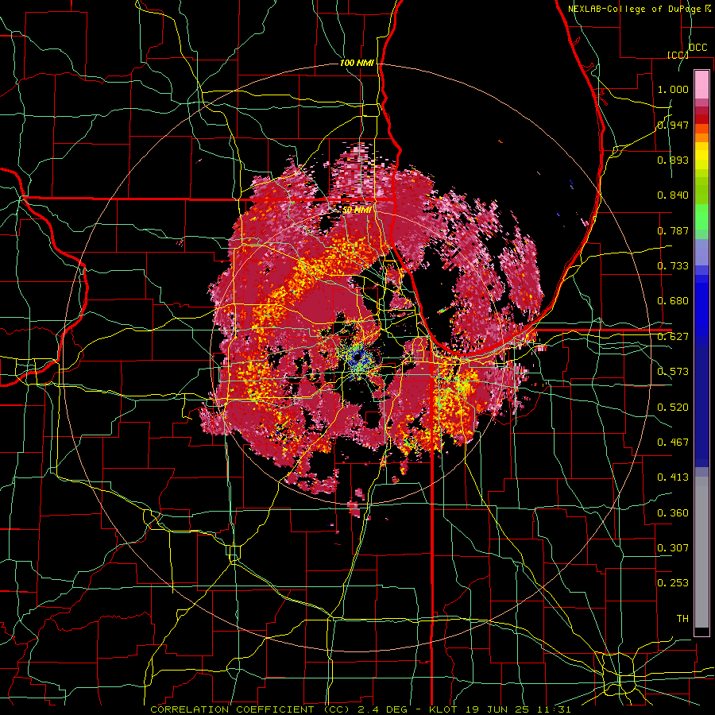715x715 pixels.
Task: Click the 0.680 scale value
Action: [673, 301]
